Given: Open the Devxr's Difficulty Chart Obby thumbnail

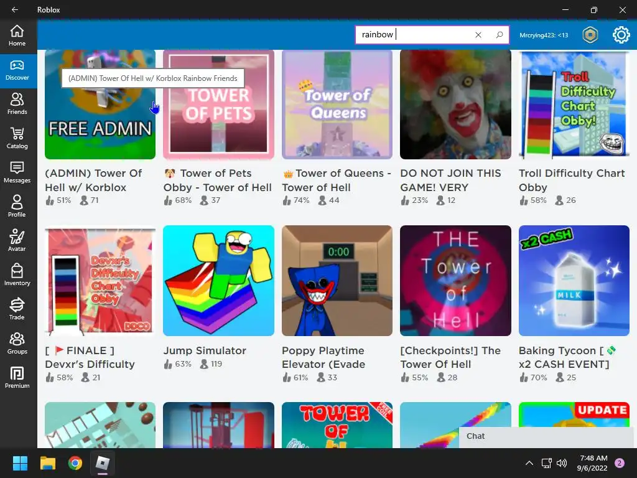Looking at the screenshot, I should 100,281.
